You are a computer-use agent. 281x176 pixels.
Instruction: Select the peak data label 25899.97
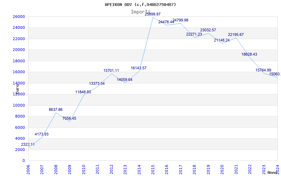[x=153, y=14]
